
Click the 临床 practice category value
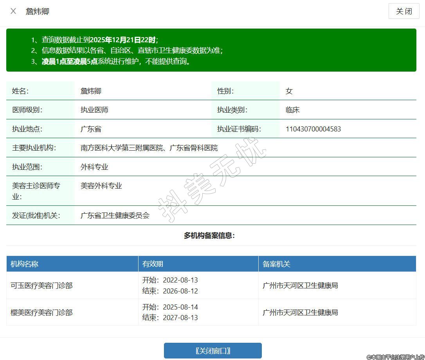click(292, 110)
